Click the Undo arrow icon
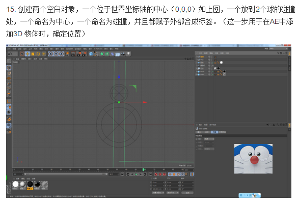This screenshot has width=298, height=199. 10,54
